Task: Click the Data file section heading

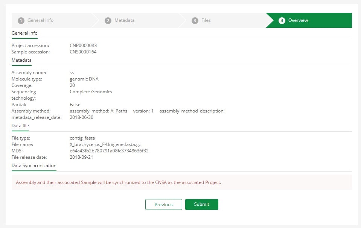Action: [x=20, y=126]
